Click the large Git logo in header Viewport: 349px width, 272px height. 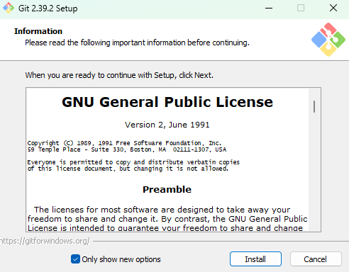328,40
